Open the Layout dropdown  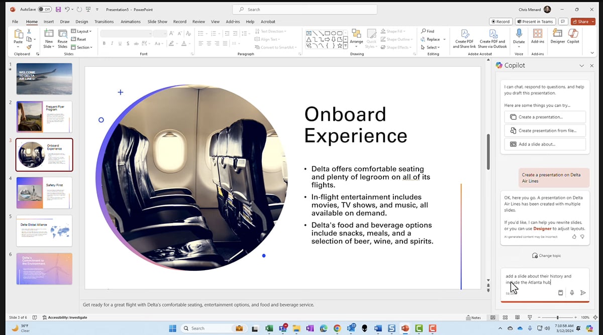click(x=82, y=31)
